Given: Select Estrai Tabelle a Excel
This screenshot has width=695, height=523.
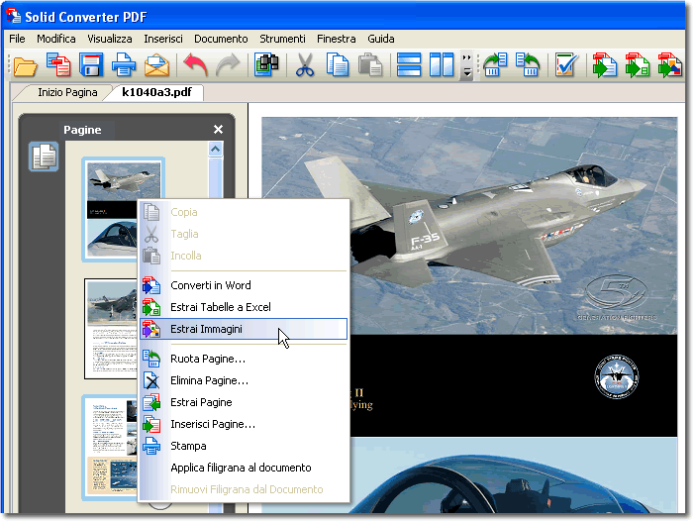Looking at the screenshot, I should [x=220, y=307].
